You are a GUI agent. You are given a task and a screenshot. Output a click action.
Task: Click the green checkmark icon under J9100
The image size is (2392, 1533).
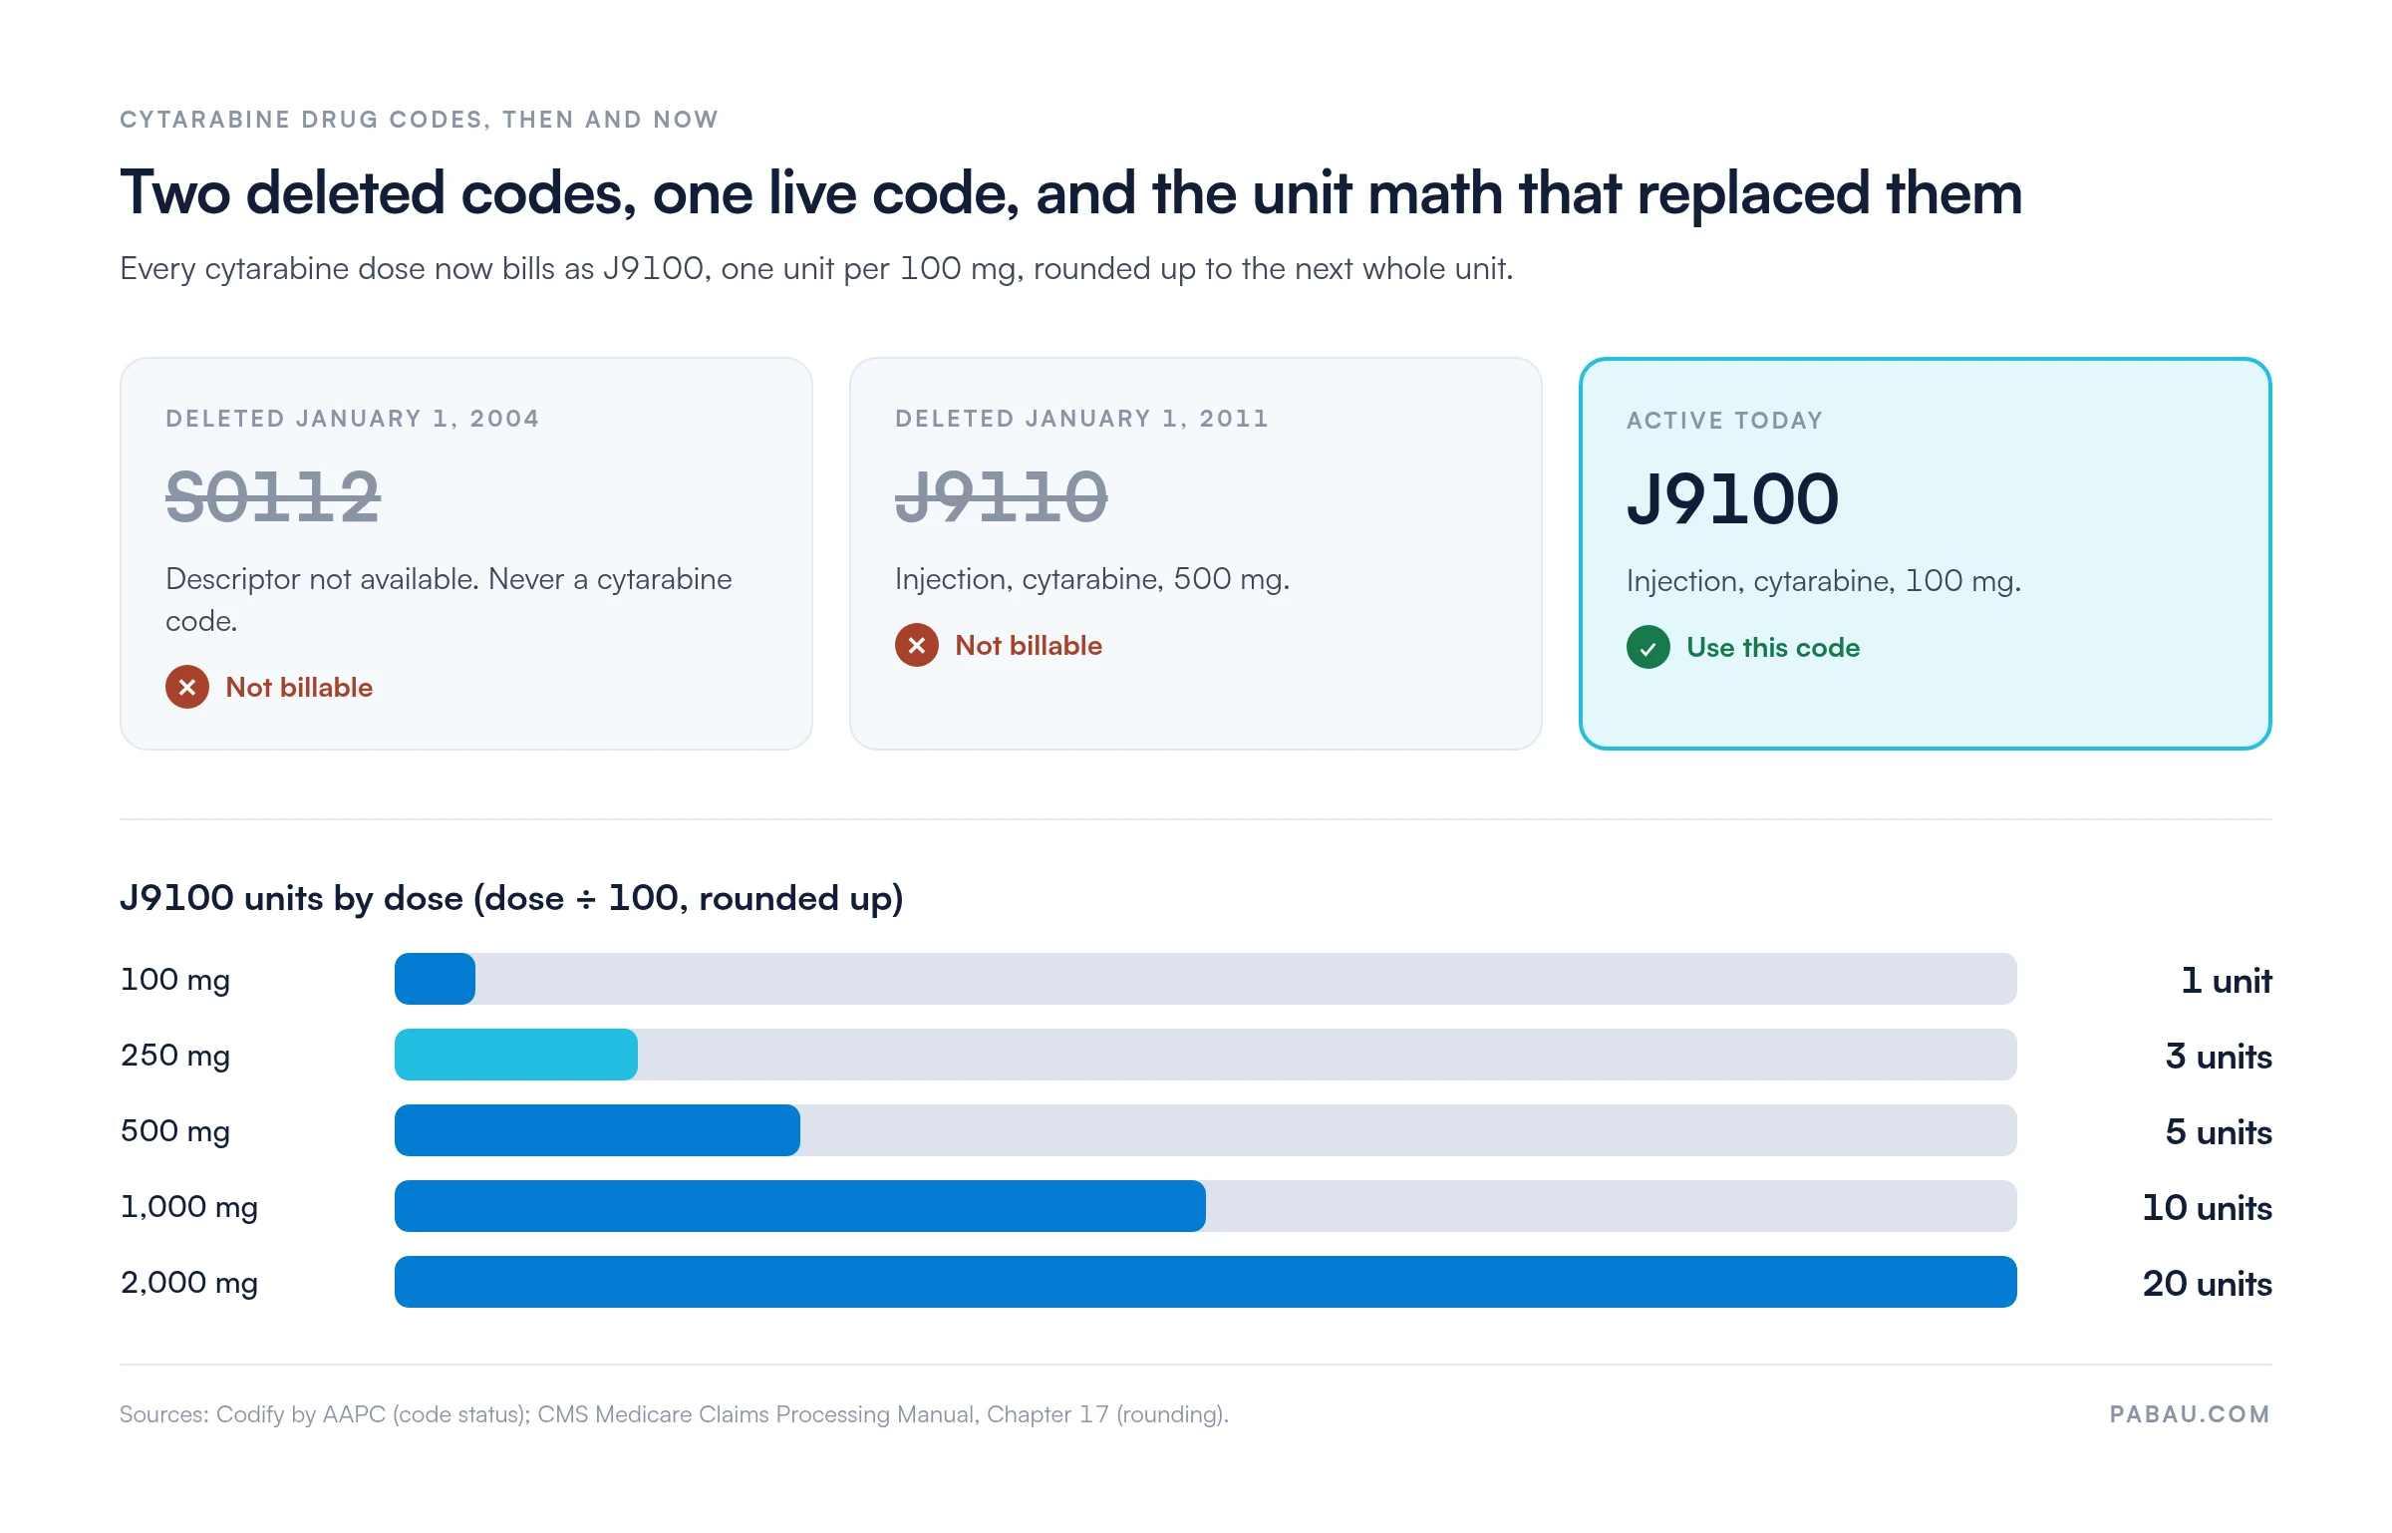pyautogui.click(x=1648, y=647)
